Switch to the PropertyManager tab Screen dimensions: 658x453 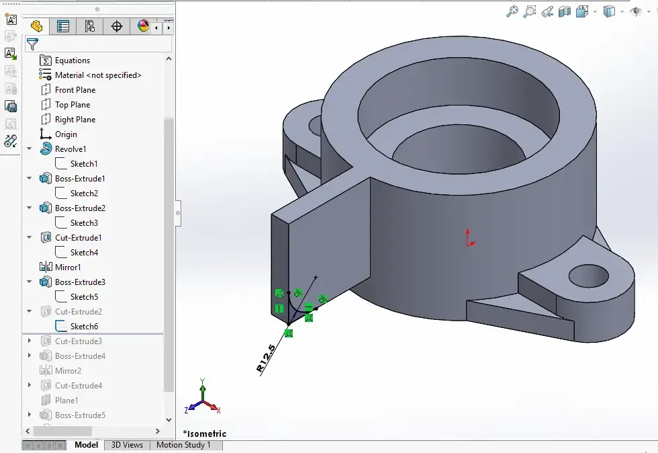(63, 26)
